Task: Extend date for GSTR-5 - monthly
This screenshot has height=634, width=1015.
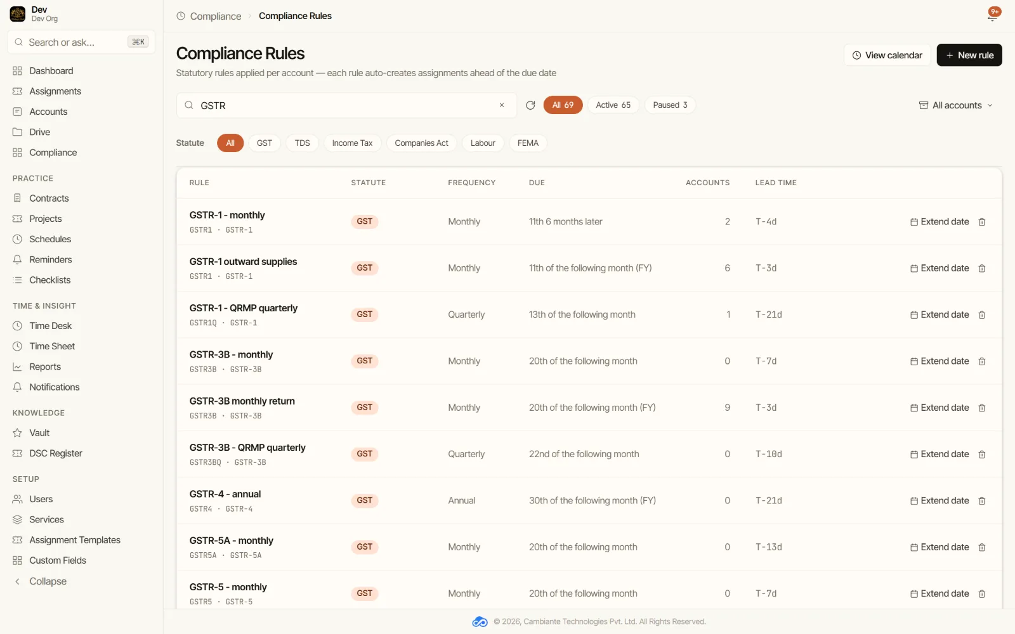Action: (x=940, y=594)
